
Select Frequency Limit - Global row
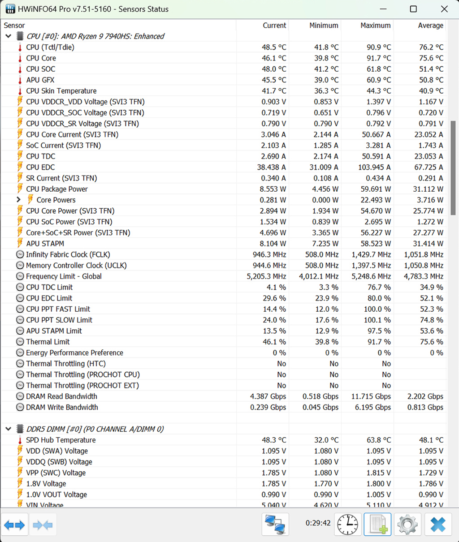pyautogui.click(x=223, y=276)
